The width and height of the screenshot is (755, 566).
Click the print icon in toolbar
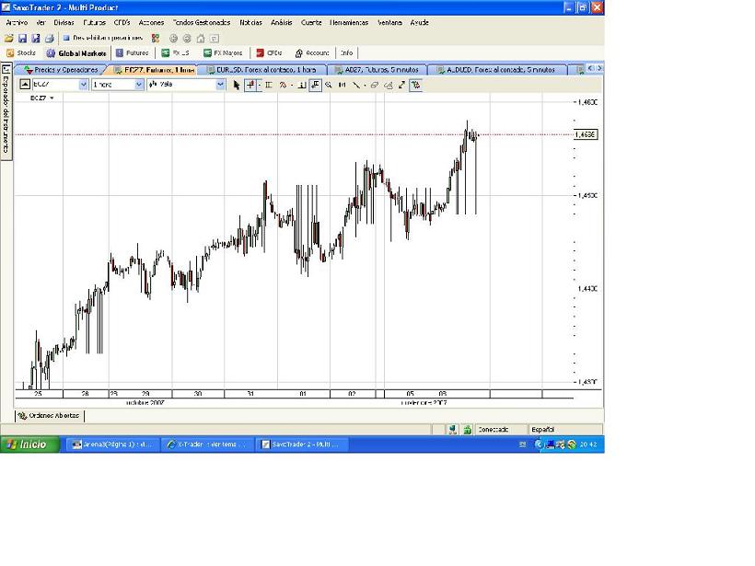pos(50,39)
